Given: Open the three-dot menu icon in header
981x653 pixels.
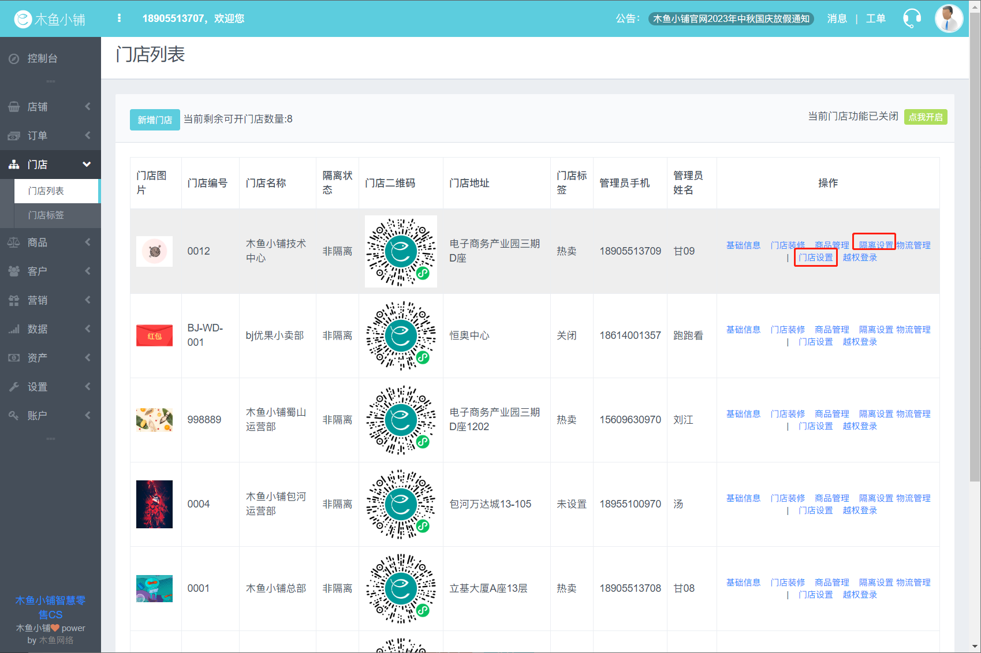Looking at the screenshot, I should pyautogui.click(x=119, y=18).
